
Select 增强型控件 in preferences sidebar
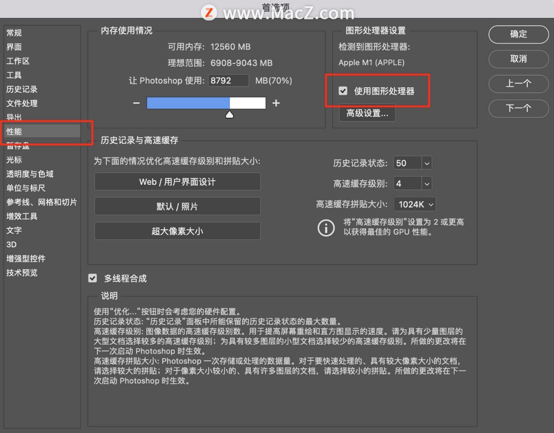26,259
